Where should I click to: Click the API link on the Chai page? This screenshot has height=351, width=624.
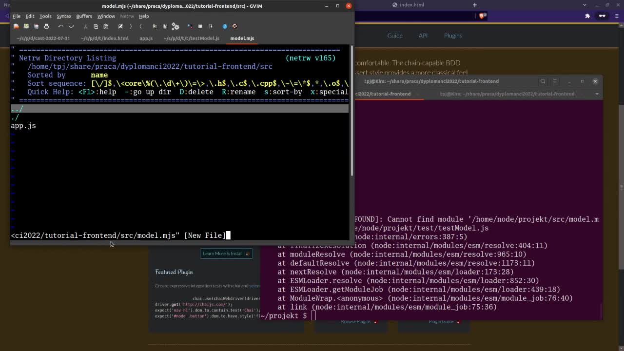click(423, 36)
